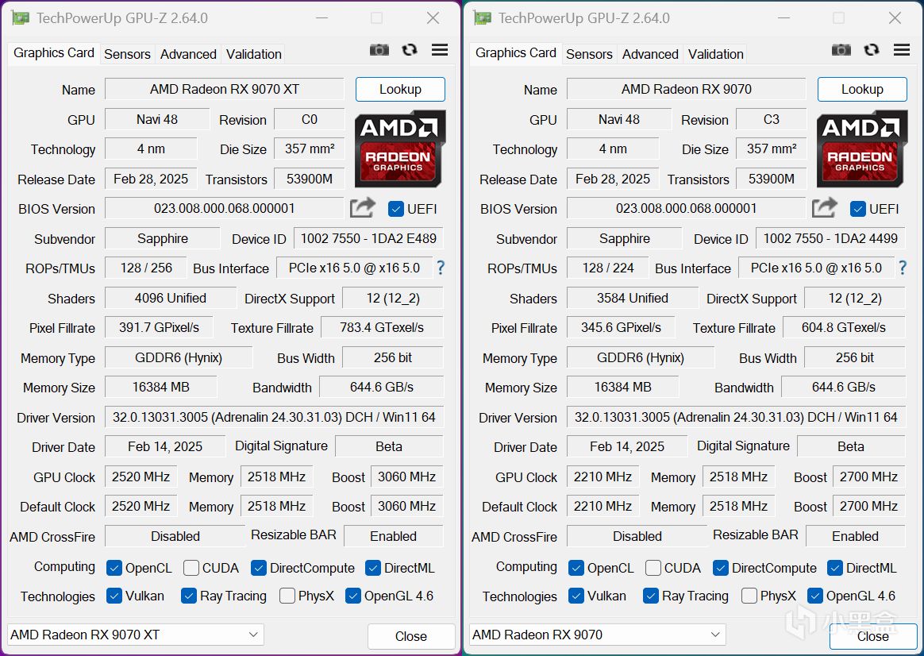Toggle UEFI checkbox in RX 9070 XT window
The height and width of the screenshot is (656, 924).
396,209
